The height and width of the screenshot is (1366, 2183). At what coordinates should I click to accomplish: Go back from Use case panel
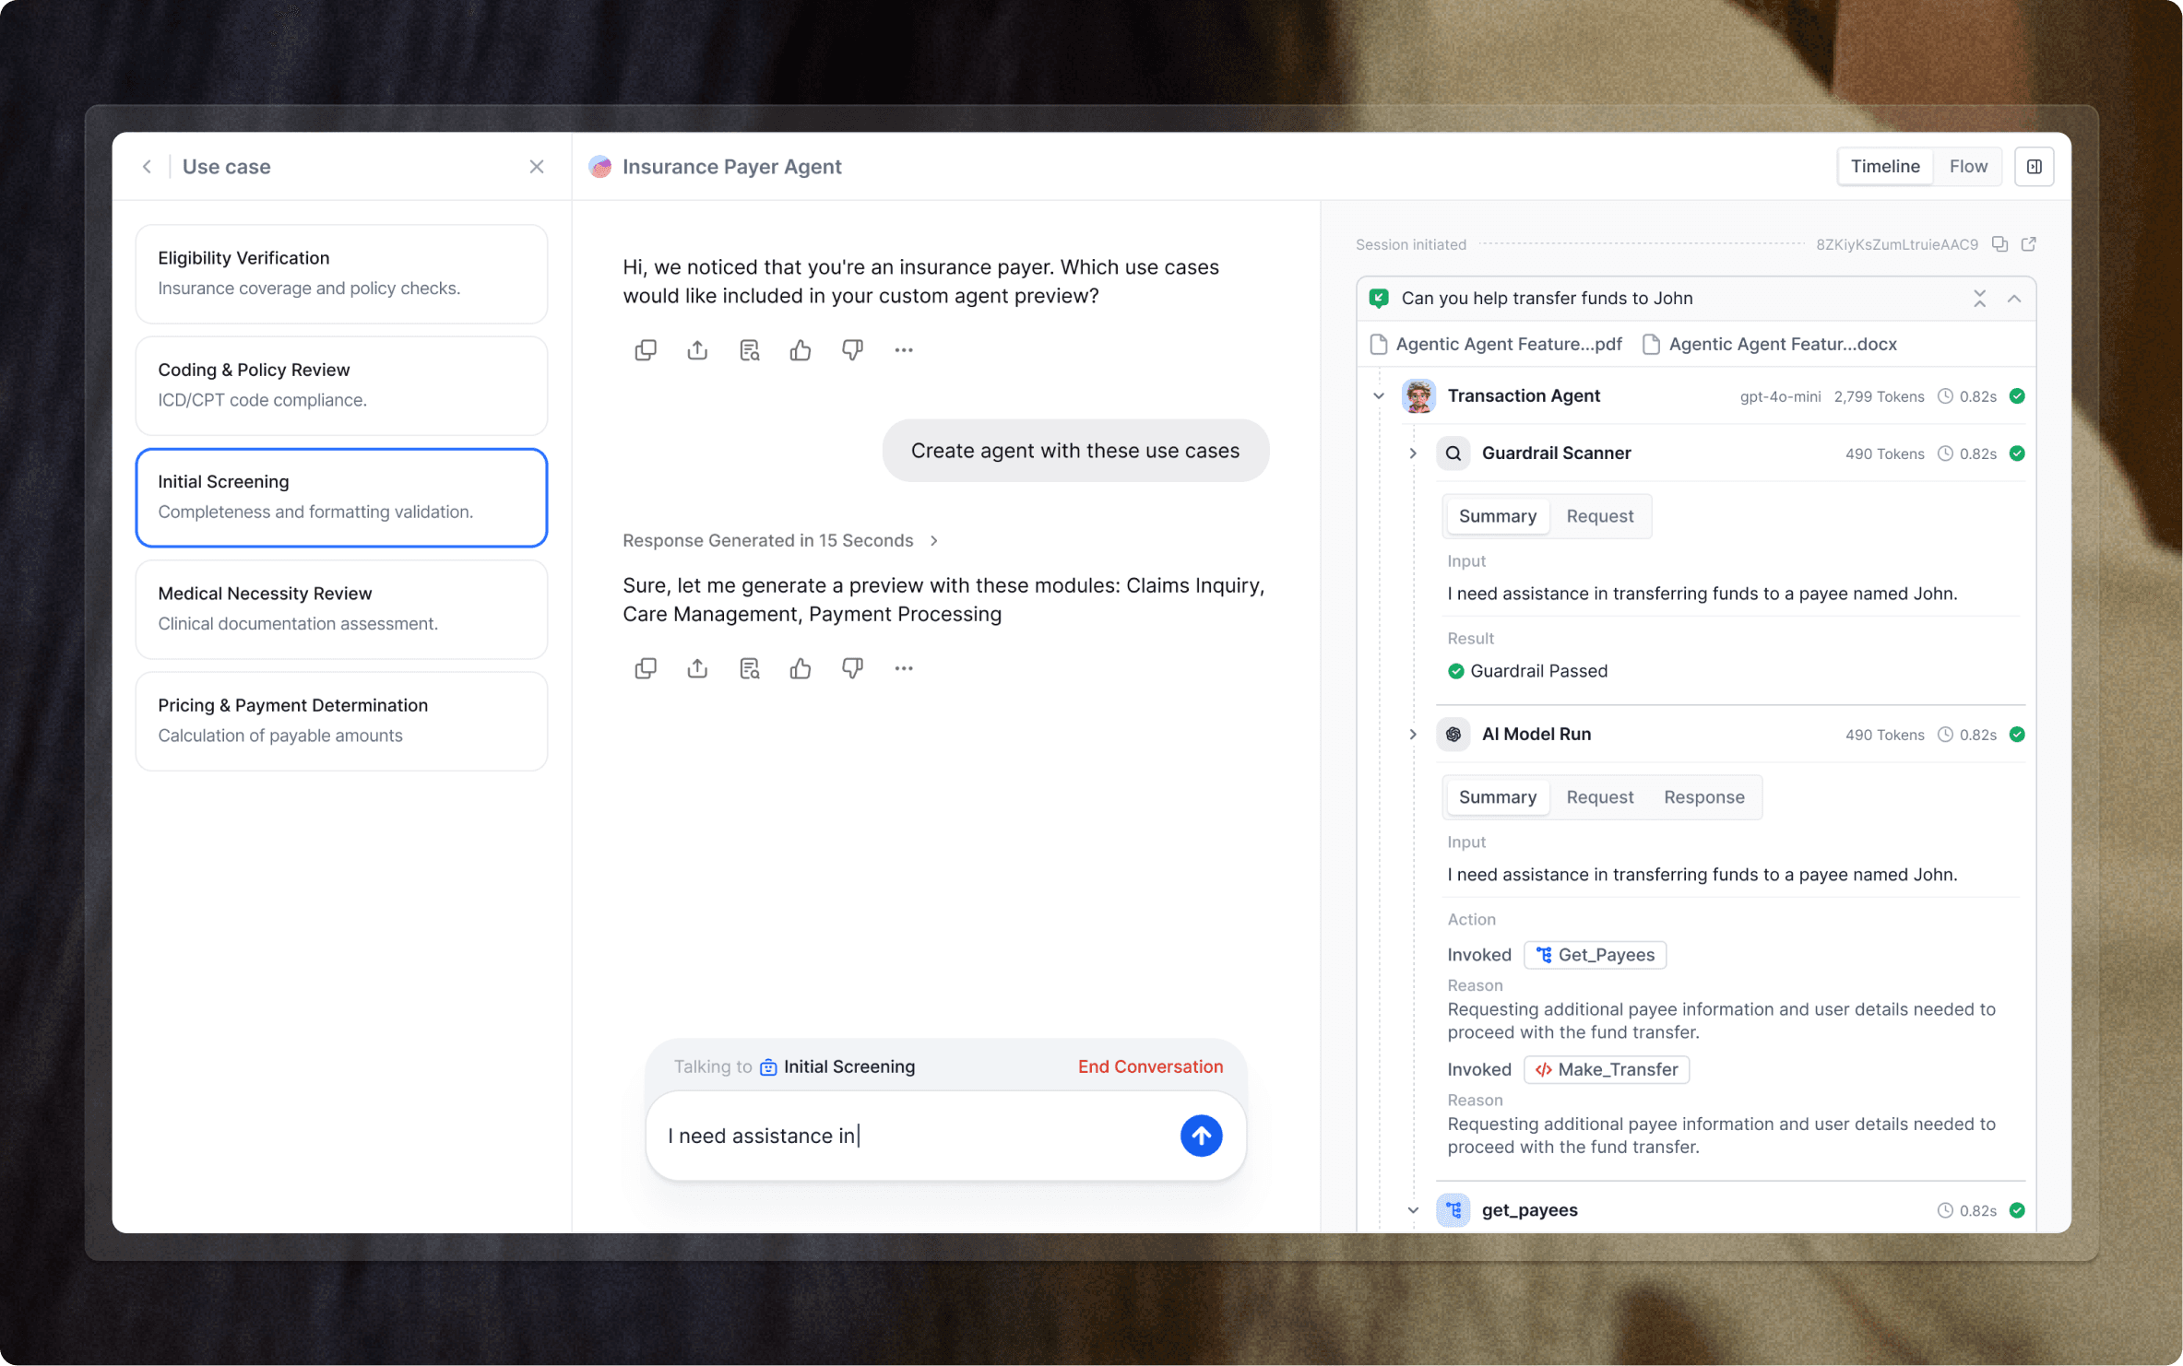pyautogui.click(x=147, y=167)
